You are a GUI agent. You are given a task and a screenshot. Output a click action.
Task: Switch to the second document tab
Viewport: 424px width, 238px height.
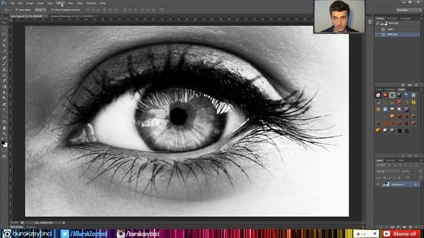point(72,16)
